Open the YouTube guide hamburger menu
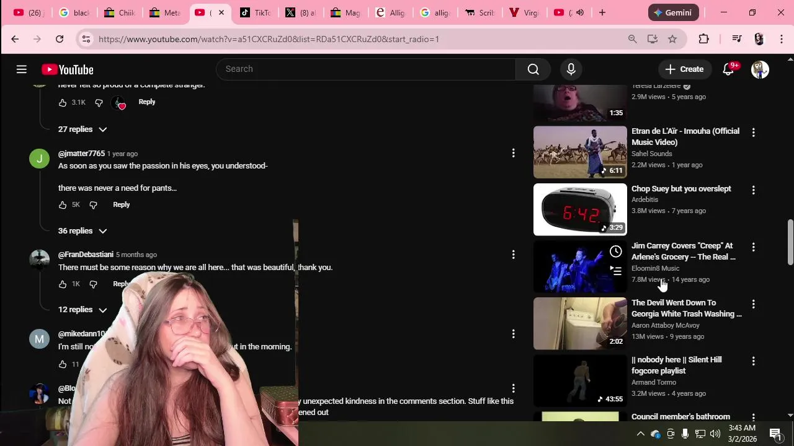 coord(22,69)
